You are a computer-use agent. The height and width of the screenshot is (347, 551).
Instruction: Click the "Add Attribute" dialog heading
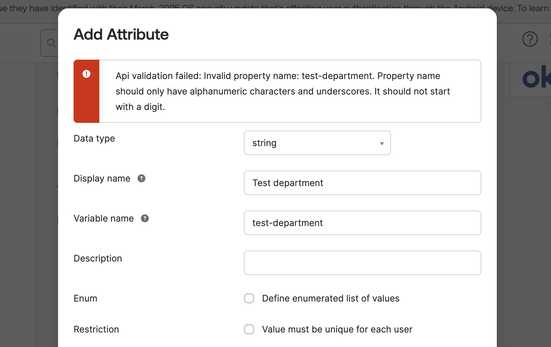coord(121,34)
